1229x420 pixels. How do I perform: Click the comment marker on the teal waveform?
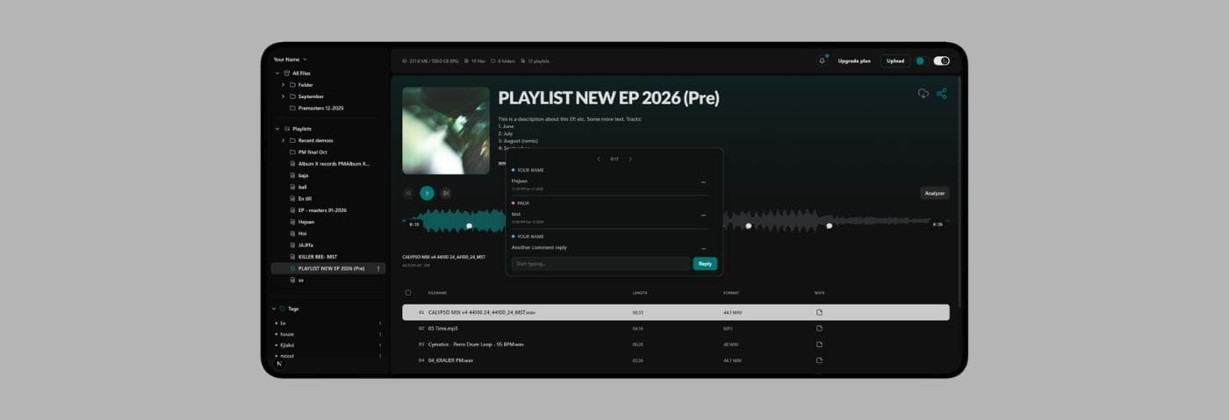469,226
